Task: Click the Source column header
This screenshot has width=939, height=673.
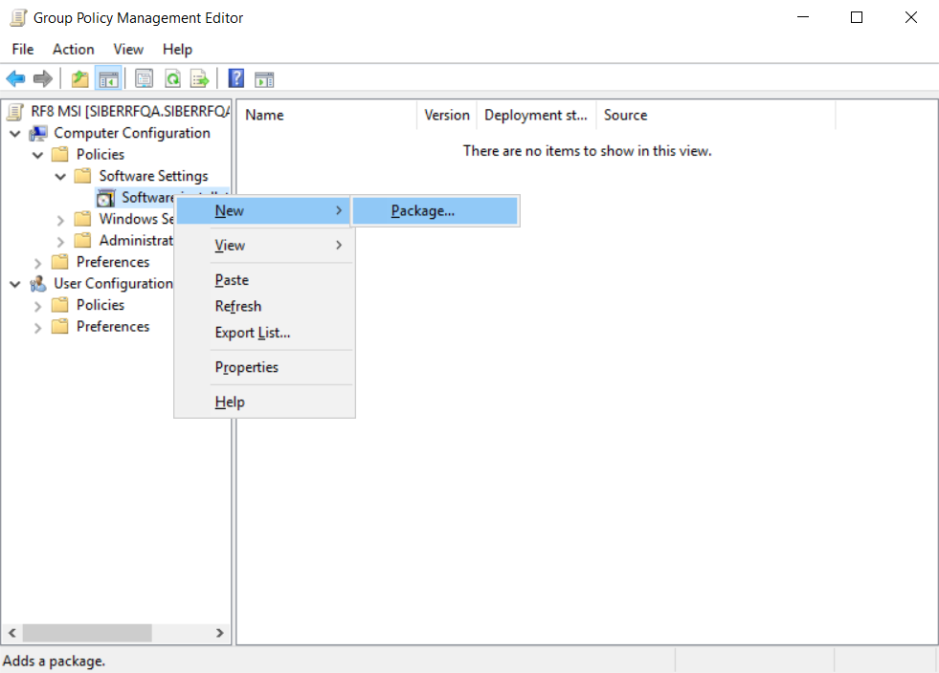Action: pyautogui.click(x=625, y=115)
